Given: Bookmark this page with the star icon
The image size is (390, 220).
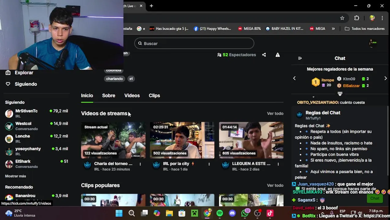Looking at the screenshot, I should point(342,18).
